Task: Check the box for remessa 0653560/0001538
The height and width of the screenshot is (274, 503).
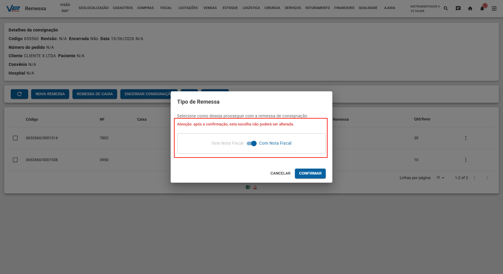Action: click(15, 160)
